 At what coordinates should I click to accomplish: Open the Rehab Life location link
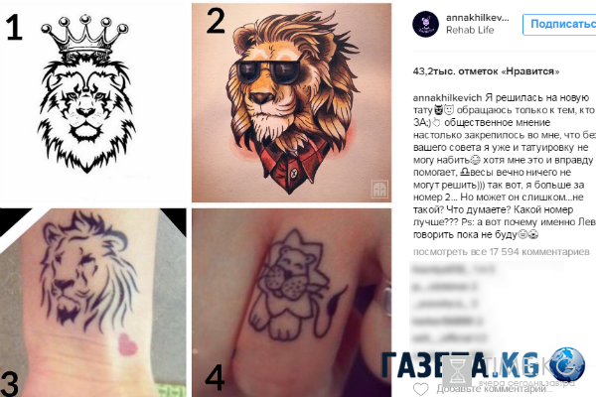click(x=470, y=30)
